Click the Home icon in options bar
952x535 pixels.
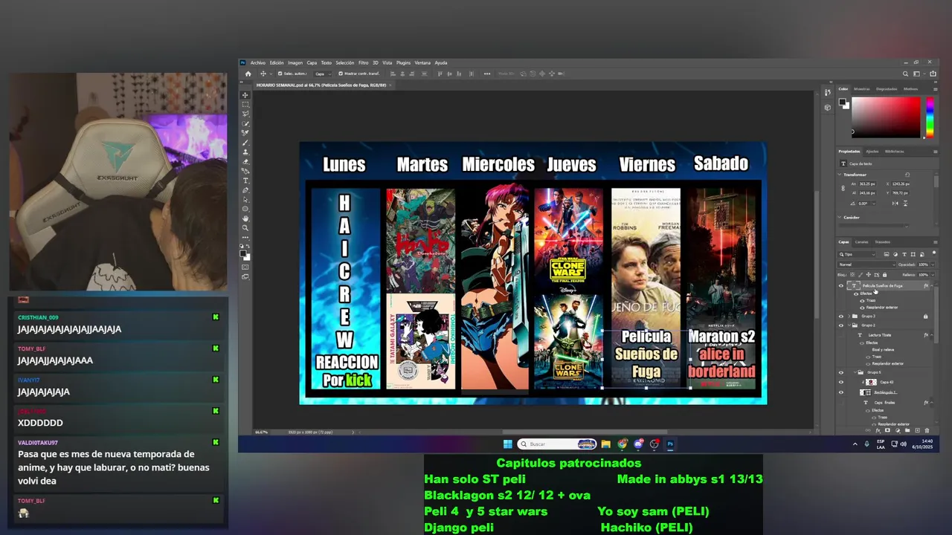(x=248, y=74)
